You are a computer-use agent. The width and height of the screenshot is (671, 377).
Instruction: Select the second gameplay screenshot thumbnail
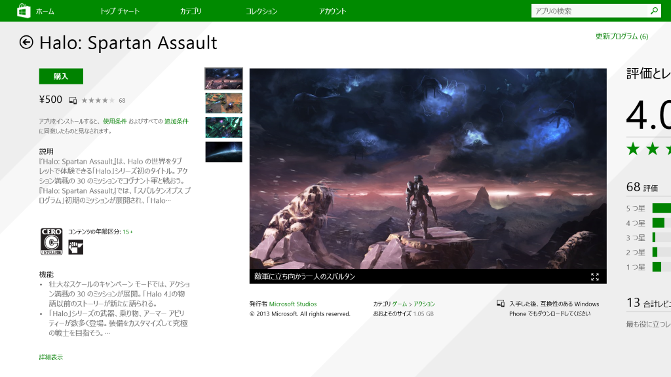224,103
